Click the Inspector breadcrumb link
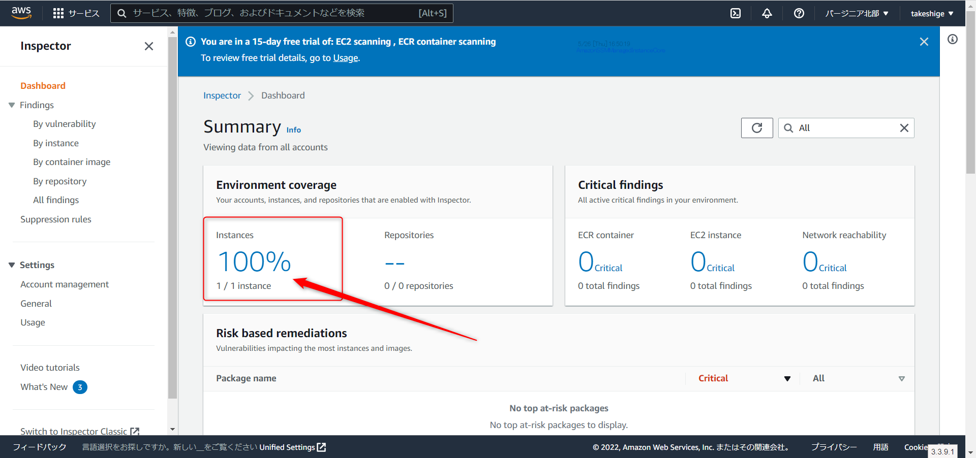This screenshot has height=458, width=976. click(x=222, y=95)
